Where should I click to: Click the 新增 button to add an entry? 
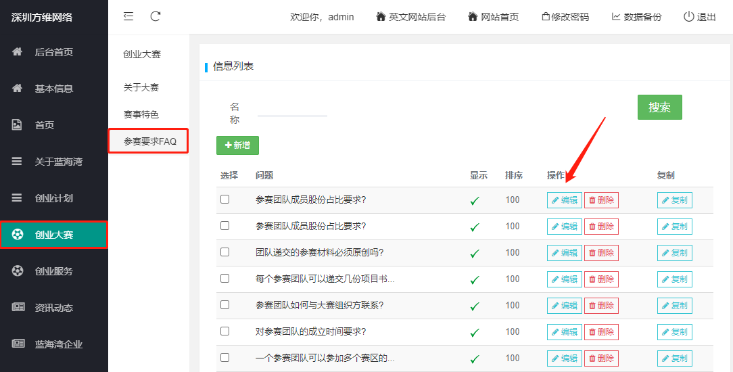237,145
